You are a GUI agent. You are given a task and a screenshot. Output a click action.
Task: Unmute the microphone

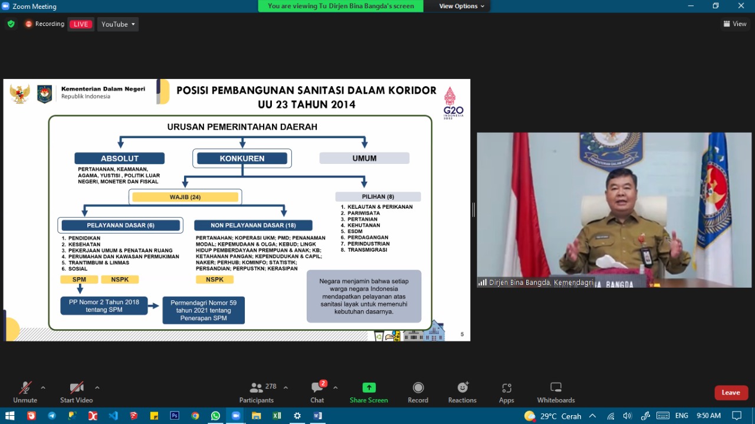point(25,388)
